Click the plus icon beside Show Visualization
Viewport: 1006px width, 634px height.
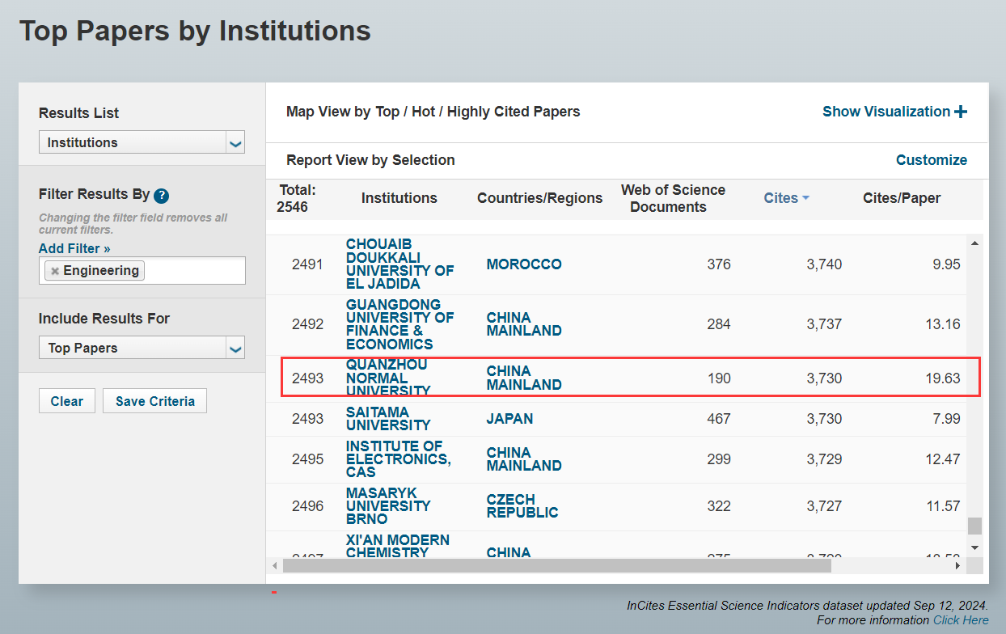point(961,112)
